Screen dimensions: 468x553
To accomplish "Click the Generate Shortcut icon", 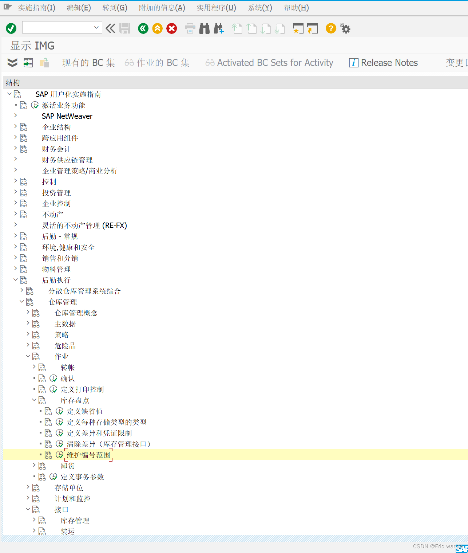I will (312, 28).
